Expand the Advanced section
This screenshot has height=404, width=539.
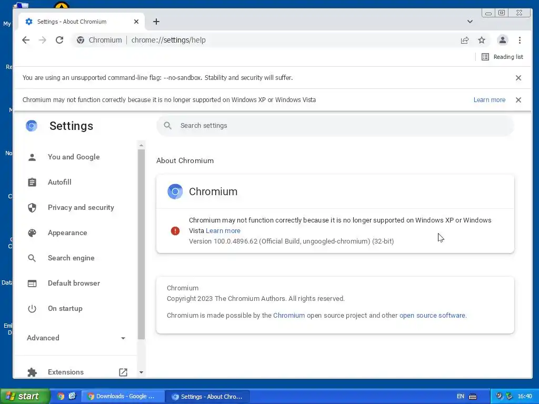click(76, 338)
